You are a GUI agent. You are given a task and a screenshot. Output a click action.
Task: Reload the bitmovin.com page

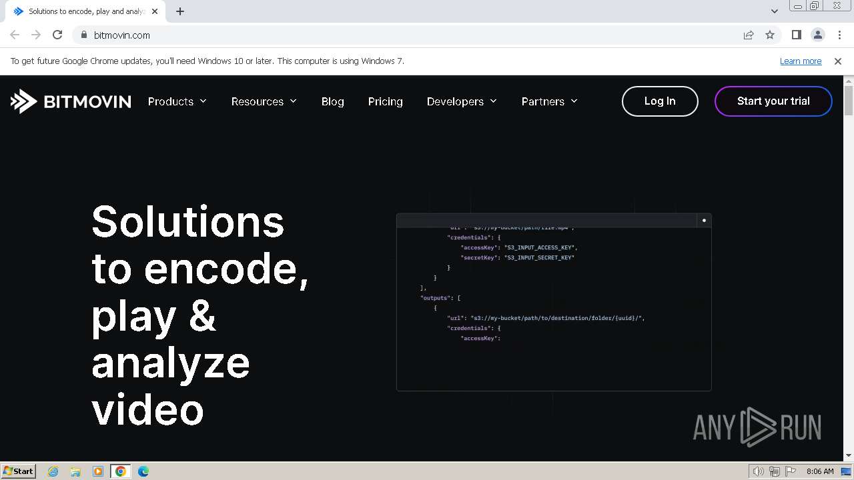tap(57, 35)
